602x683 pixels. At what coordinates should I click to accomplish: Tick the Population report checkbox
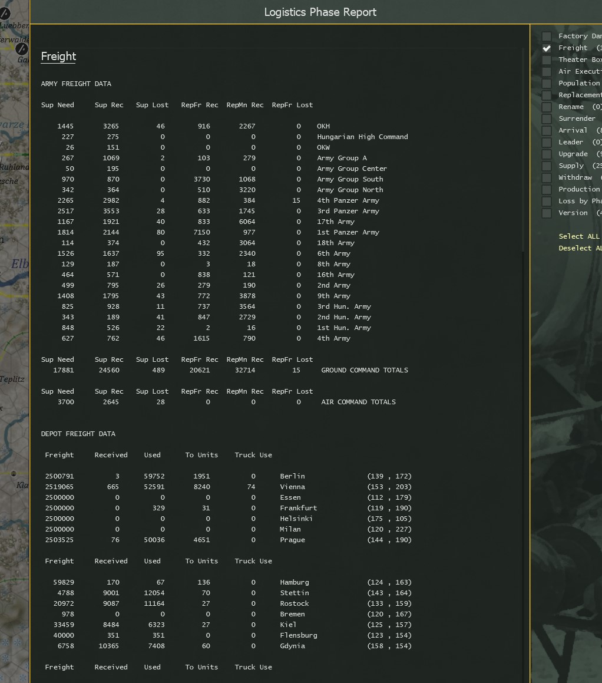pyautogui.click(x=547, y=83)
